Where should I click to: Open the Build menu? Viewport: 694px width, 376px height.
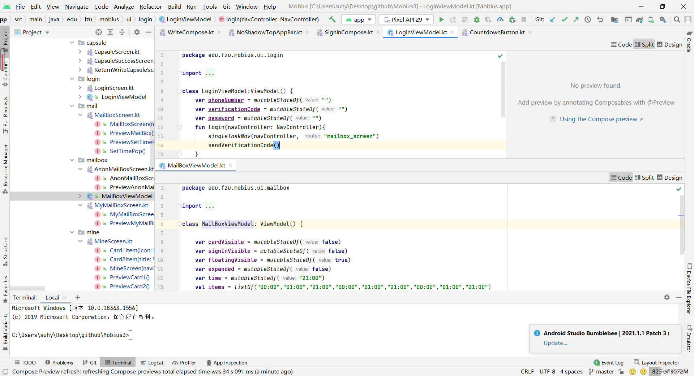point(174,6)
